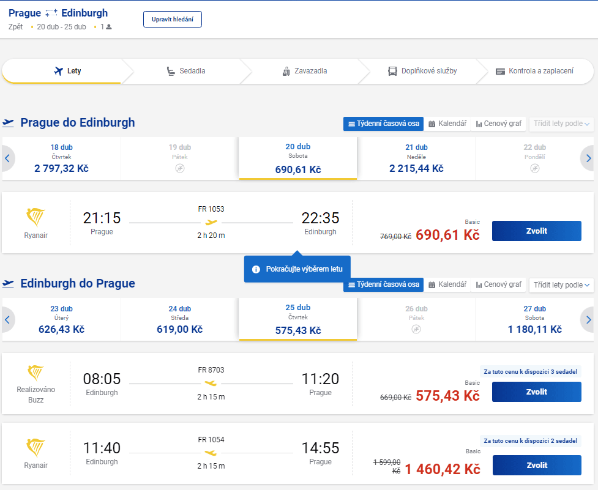Choose flight FR 1054 with Zvolit
The height and width of the screenshot is (490, 598).
537,466
